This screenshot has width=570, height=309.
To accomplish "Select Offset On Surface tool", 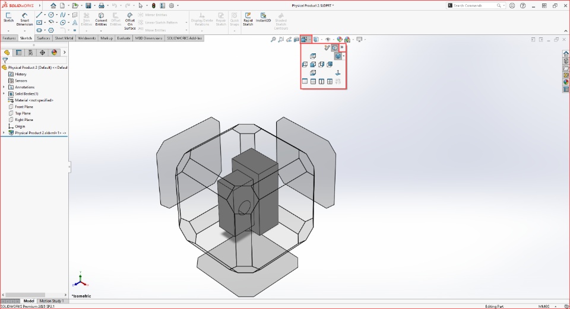I will pyautogui.click(x=130, y=21).
